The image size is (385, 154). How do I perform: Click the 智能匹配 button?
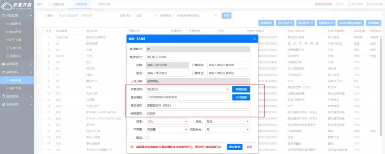(241, 89)
